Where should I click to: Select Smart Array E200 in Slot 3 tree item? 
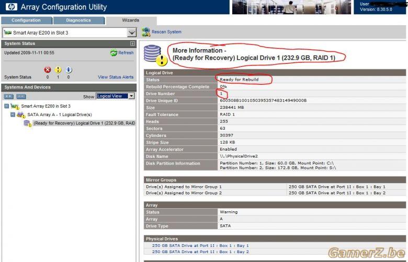(x=46, y=106)
